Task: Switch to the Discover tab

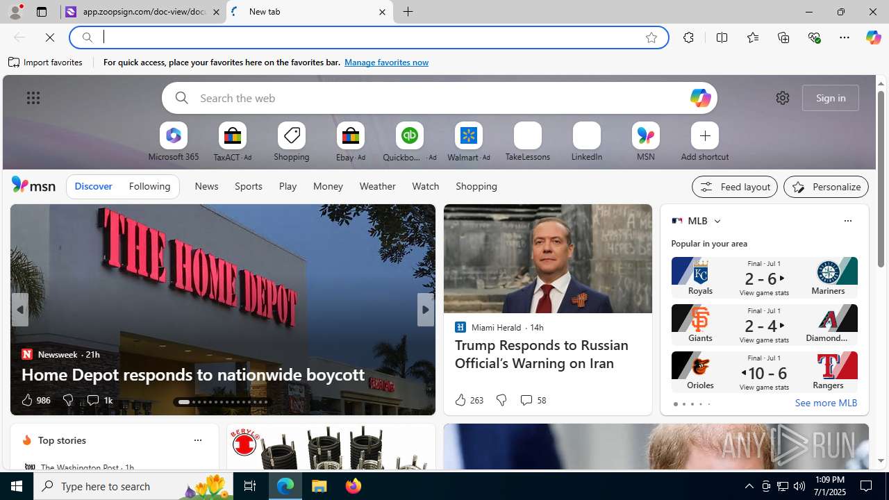Action: 93,186
